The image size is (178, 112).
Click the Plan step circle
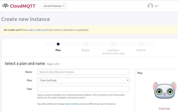tap(58, 44)
